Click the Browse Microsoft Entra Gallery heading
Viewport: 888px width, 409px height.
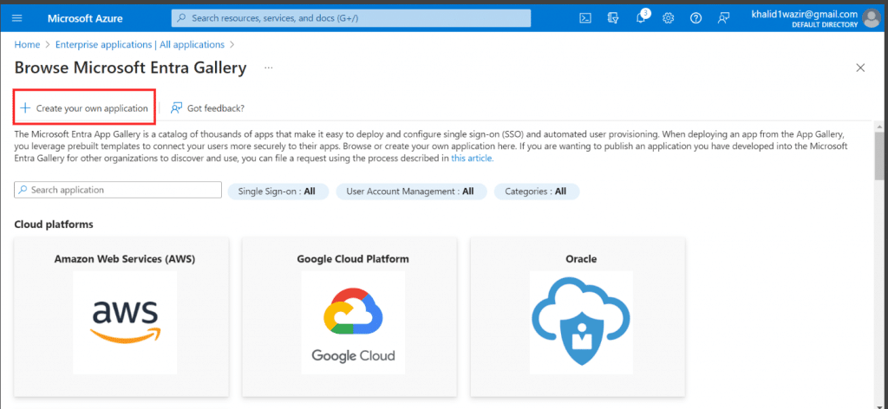coord(130,68)
